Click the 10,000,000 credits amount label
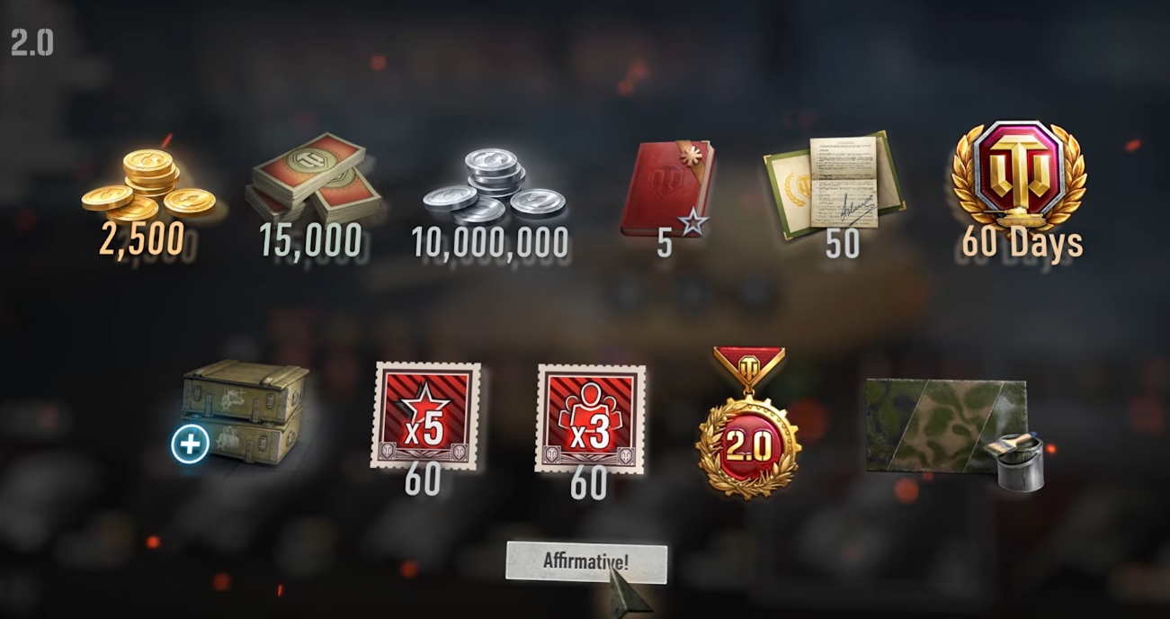 pyautogui.click(x=490, y=242)
